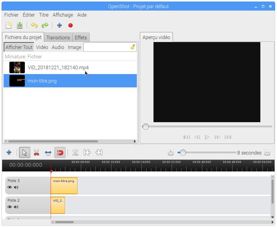Click the 00:00:00:000 timecode display
277x228 pixels.
click(x=26, y=165)
